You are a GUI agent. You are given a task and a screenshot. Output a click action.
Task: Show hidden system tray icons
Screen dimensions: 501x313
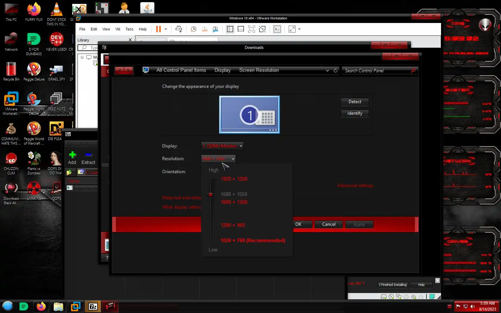[450, 306]
